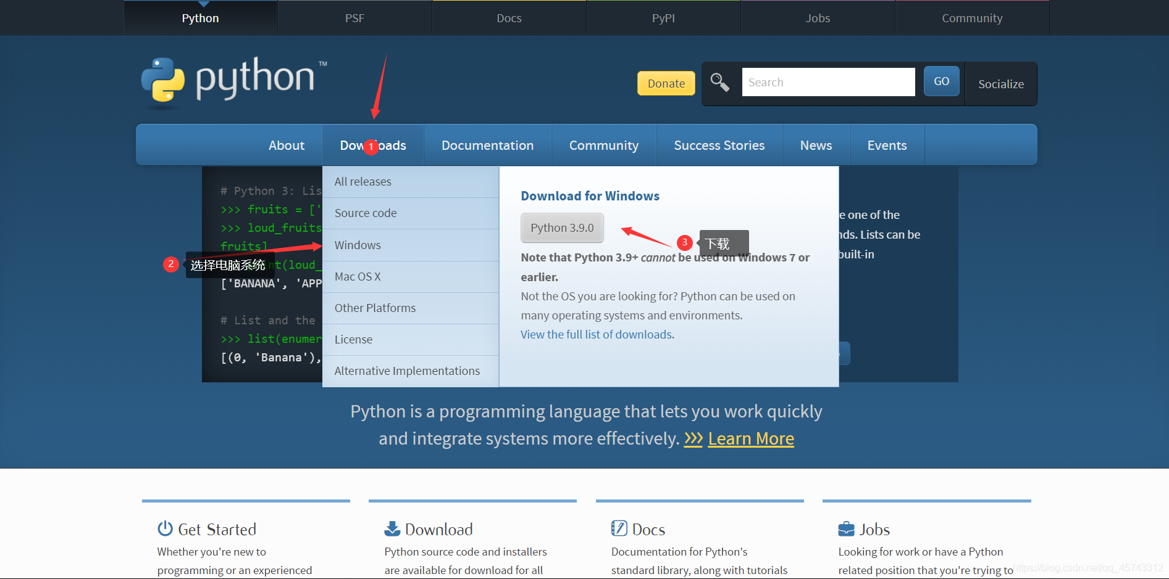Click the '# List and the' code comment

(x=268, y=321)
